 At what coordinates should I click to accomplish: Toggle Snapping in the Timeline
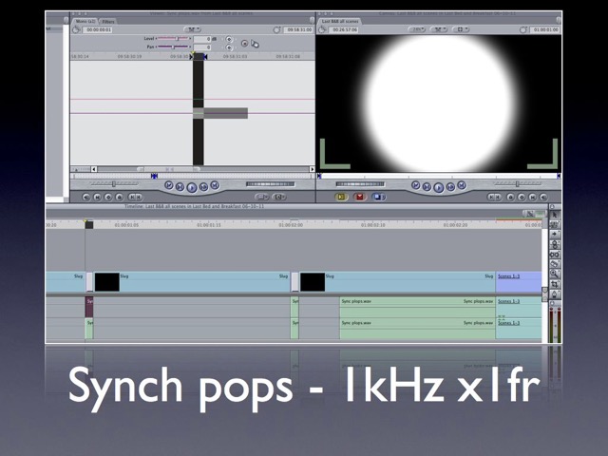(540, 213)
